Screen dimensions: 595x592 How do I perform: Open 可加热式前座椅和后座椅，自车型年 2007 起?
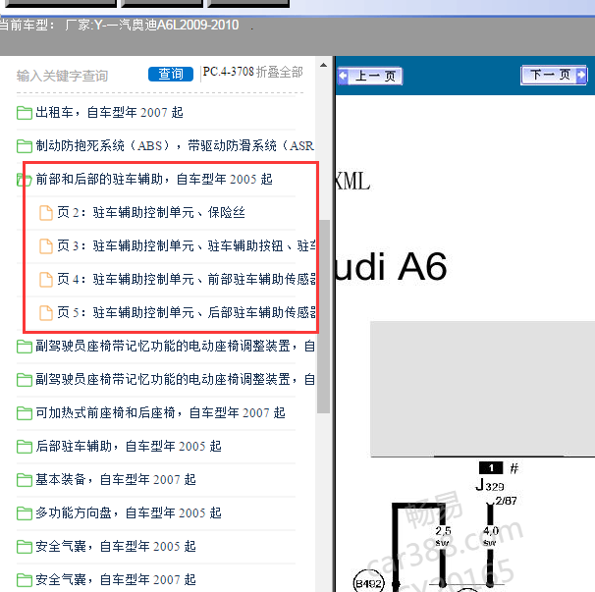tap(160, 413)
